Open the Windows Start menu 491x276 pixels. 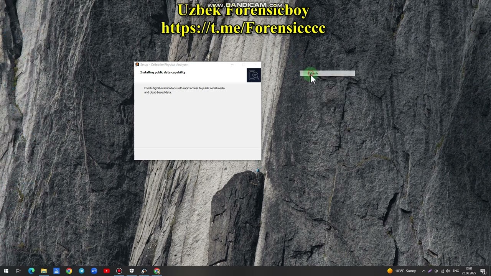[6, 271]
